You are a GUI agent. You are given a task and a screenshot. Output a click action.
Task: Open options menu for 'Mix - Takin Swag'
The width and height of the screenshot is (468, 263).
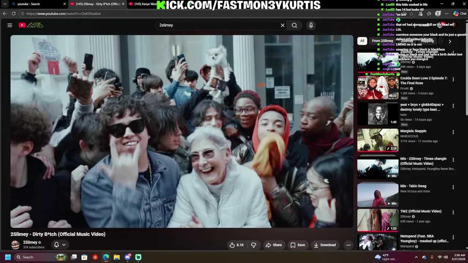(453, 187)
